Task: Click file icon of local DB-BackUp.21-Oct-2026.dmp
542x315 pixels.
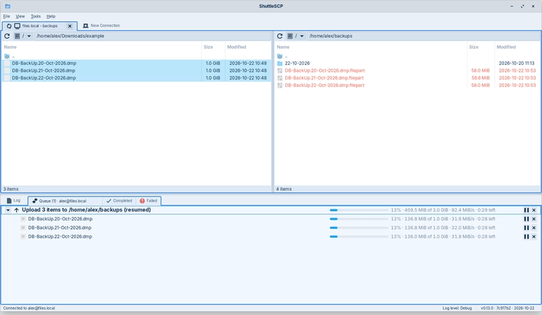Action: coord(7,70)
